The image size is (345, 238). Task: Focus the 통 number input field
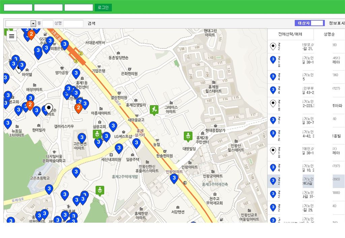point(48,23)
